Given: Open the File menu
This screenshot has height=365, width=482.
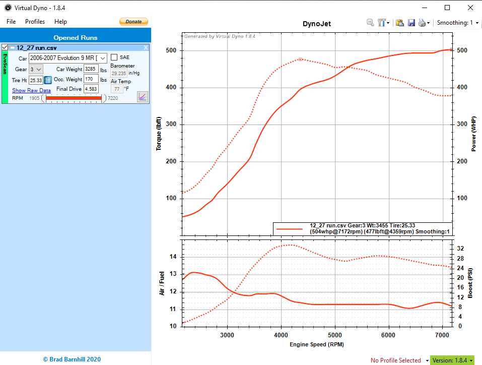Looking at the screenshot, I should 11,22.
